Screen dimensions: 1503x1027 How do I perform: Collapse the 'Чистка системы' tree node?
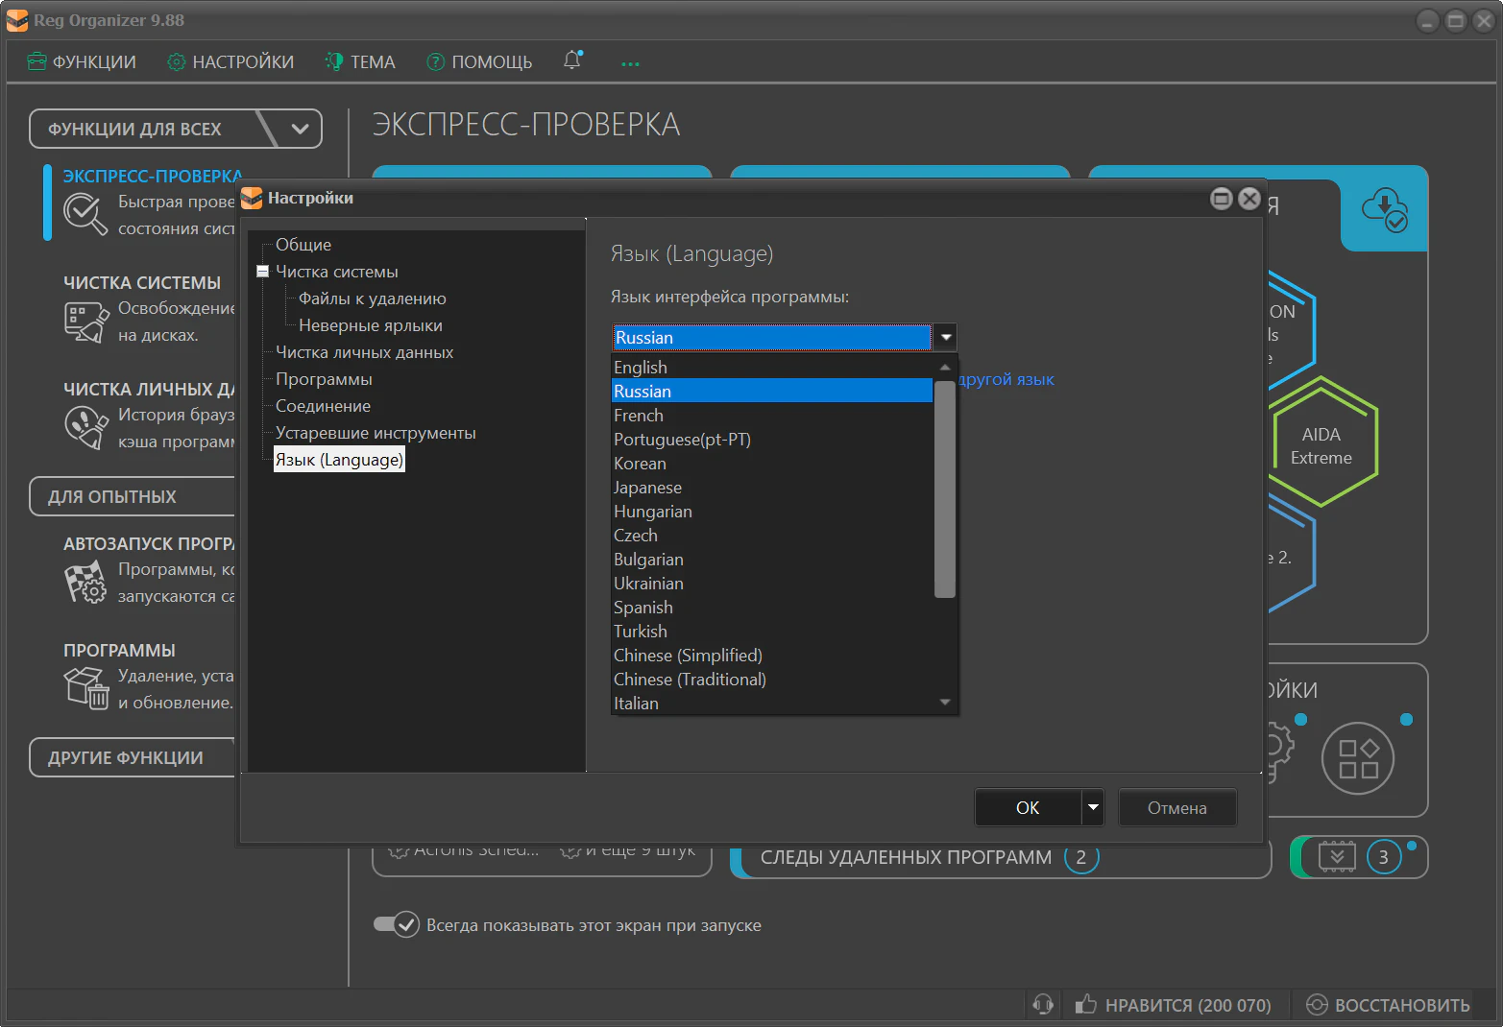[x=262, y=272]
